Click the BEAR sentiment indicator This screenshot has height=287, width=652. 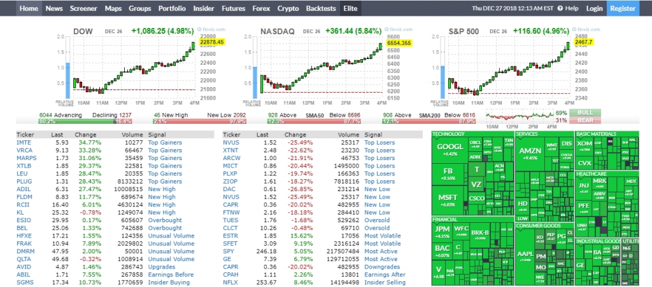click(x=585, y=120)
